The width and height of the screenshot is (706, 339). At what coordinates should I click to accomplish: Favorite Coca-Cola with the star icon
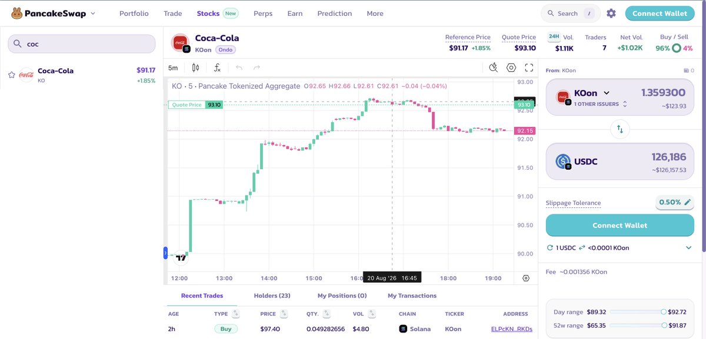coord(11,75)
